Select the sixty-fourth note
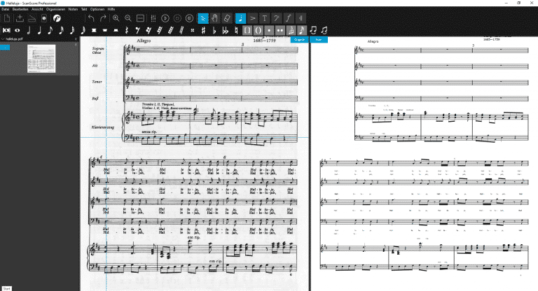 tap(83, 31)
